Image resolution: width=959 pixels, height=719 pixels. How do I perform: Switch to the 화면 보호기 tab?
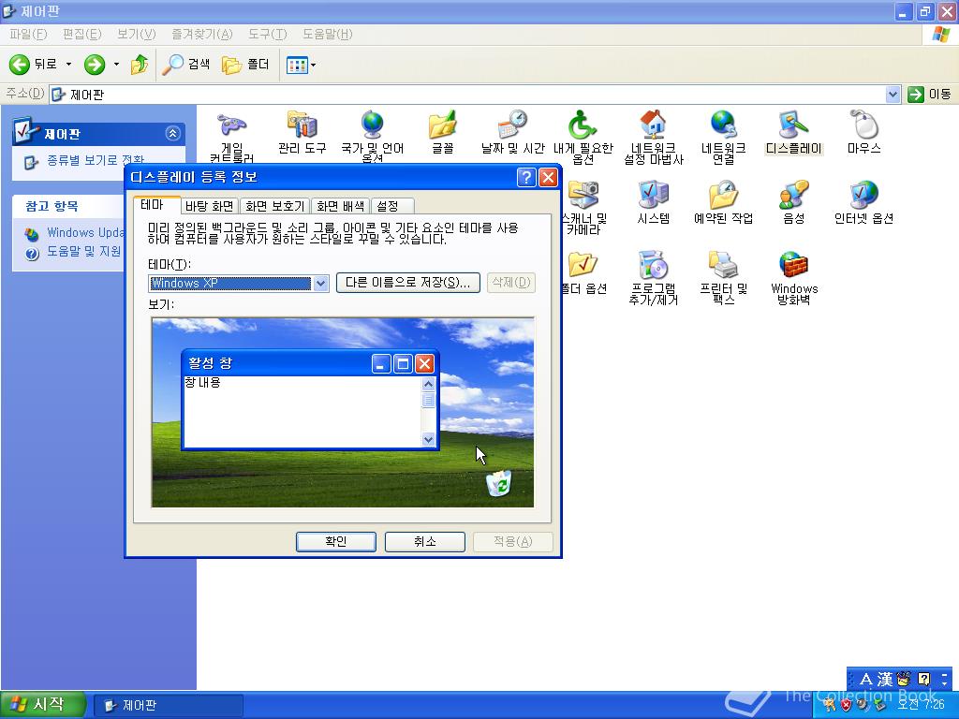(275, 206)
